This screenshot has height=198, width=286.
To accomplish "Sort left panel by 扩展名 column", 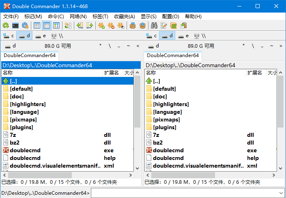I will pyautogui.click(x=113, y=73).
